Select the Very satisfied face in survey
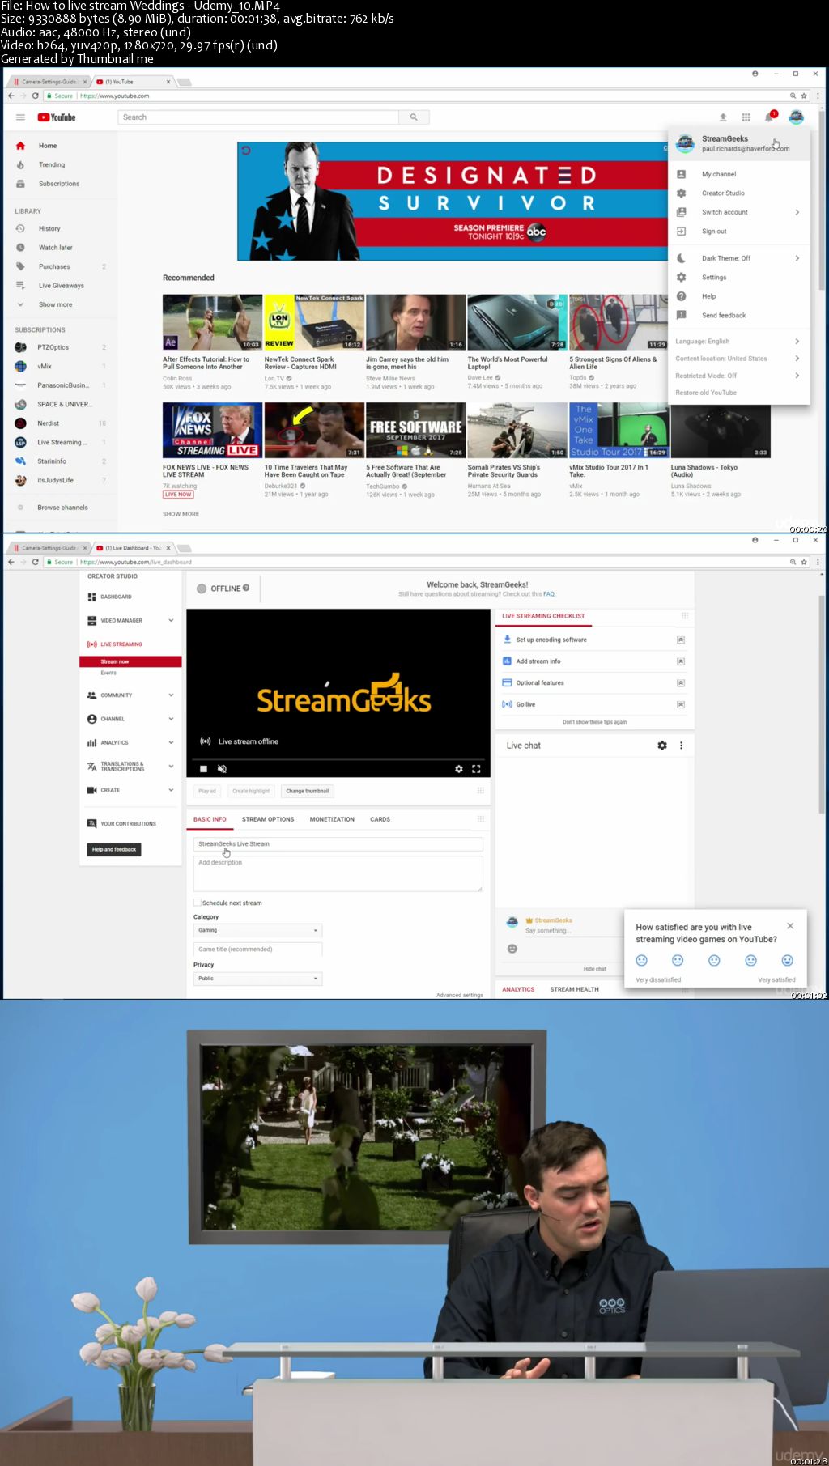Image resolution: width=829 pixels, height=1466 pixels. [x=787, y=961]
